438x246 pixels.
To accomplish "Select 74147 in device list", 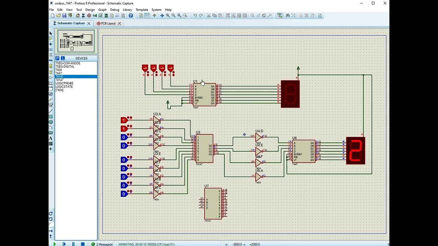I will 76,80.
